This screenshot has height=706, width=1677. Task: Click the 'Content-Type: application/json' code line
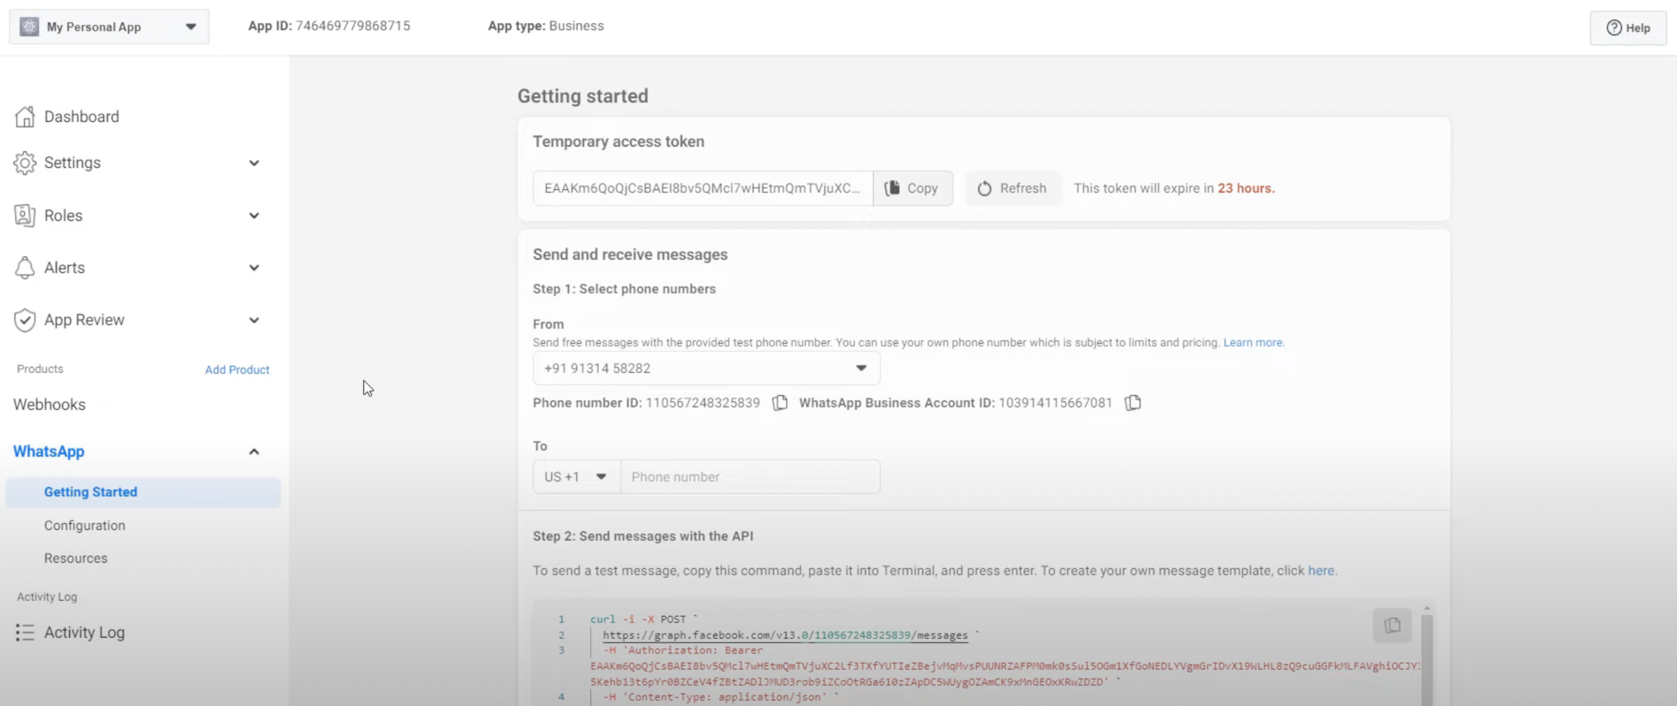point(720,697)
